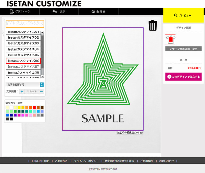Viewport: 205px width, 173px height.
Task: Open the プレビュー preview button
Action: coord(183,15)
